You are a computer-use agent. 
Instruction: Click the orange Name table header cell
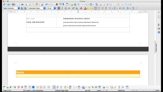[x=47, y=72]
